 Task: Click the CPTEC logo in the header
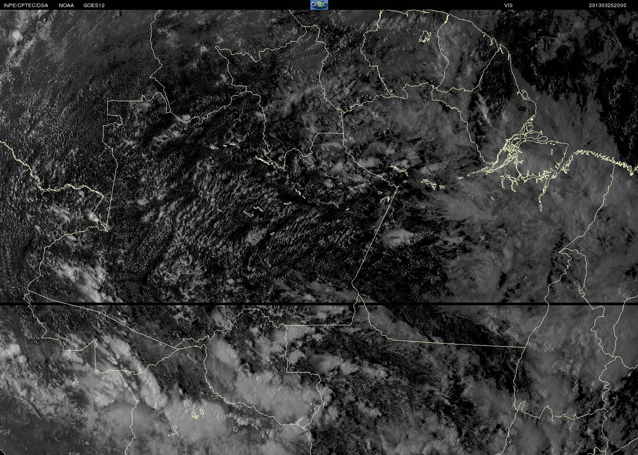coord(319,5)
